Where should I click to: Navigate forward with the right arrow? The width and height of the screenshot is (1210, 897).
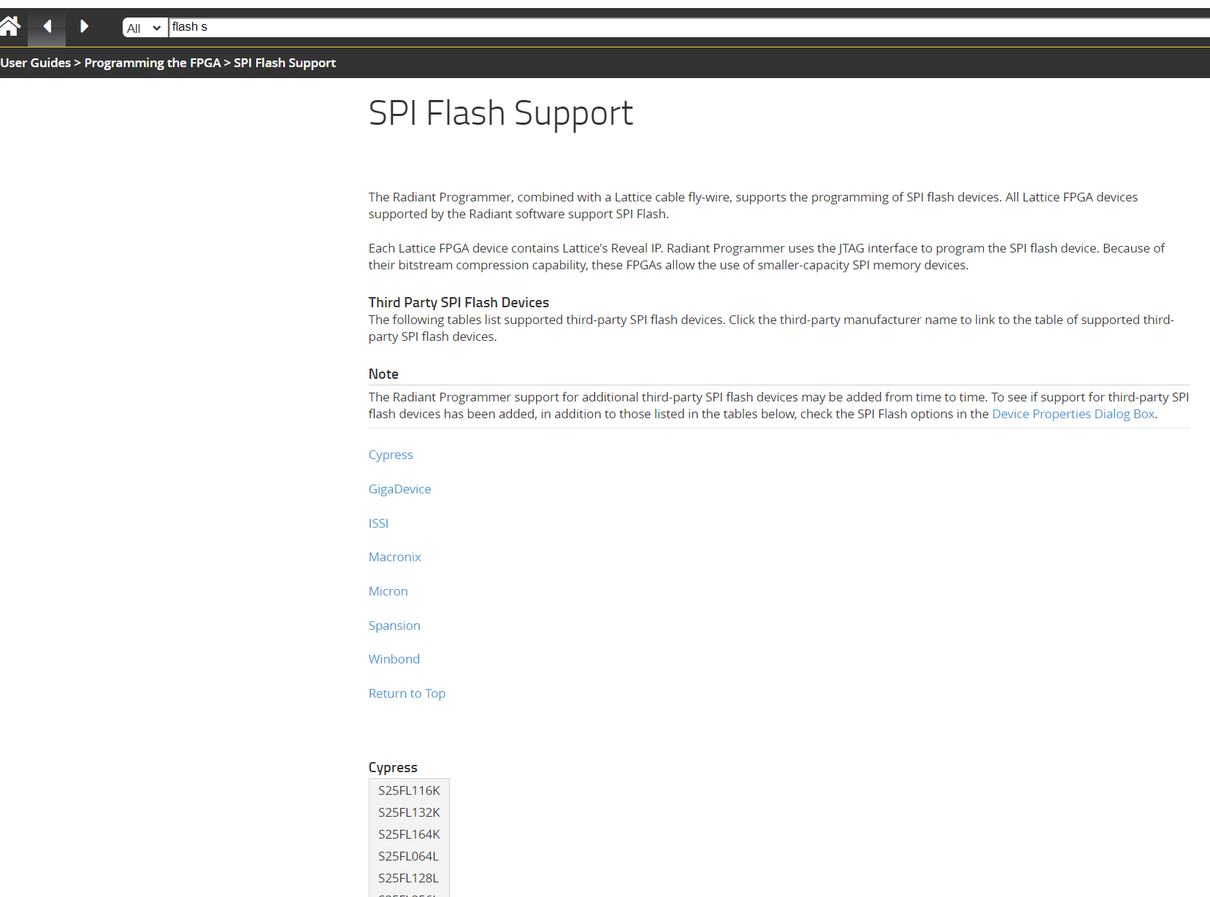pyautogui.click(x=84, y=27)
